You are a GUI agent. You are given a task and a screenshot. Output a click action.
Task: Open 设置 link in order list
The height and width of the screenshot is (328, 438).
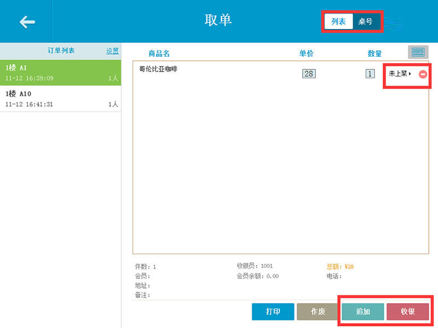click(112, 51)
